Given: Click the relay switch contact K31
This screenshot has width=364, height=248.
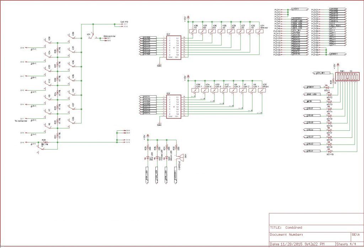Looking at the screenshot, I should tap(92, 36).
